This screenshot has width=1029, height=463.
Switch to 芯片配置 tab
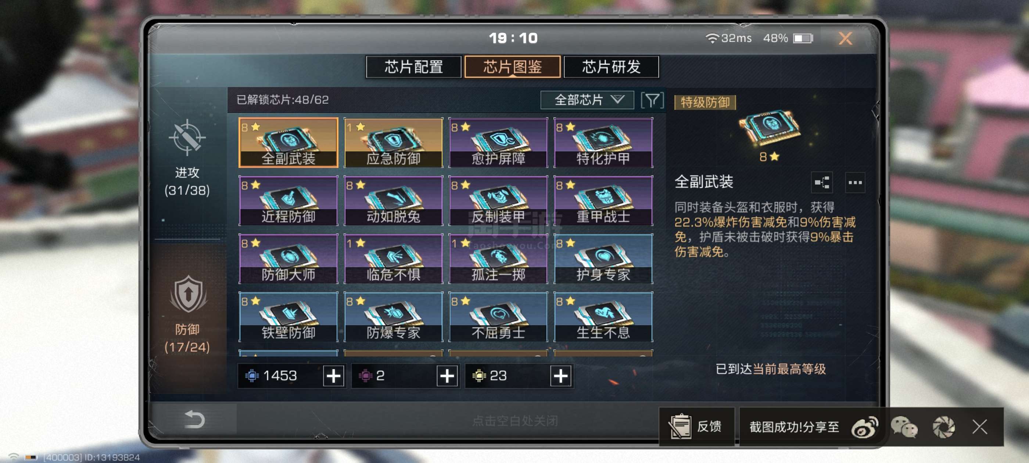point(413,67)
